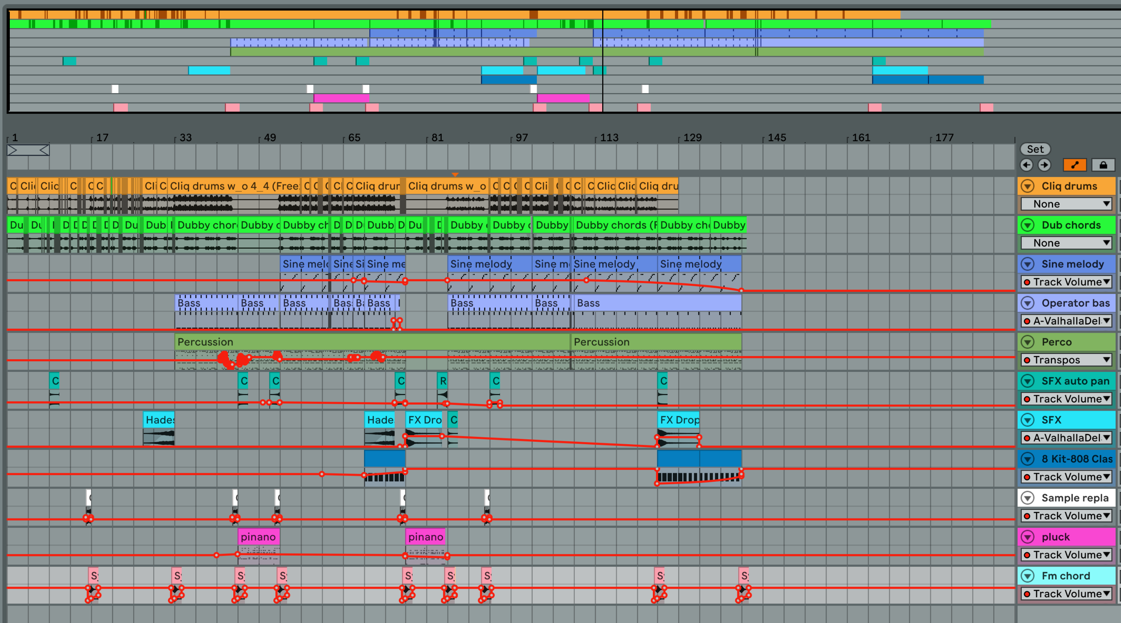Toggle fold on the Dub chords track
This screenshot has width=1121, height=623.
[x=1028, y=225]
